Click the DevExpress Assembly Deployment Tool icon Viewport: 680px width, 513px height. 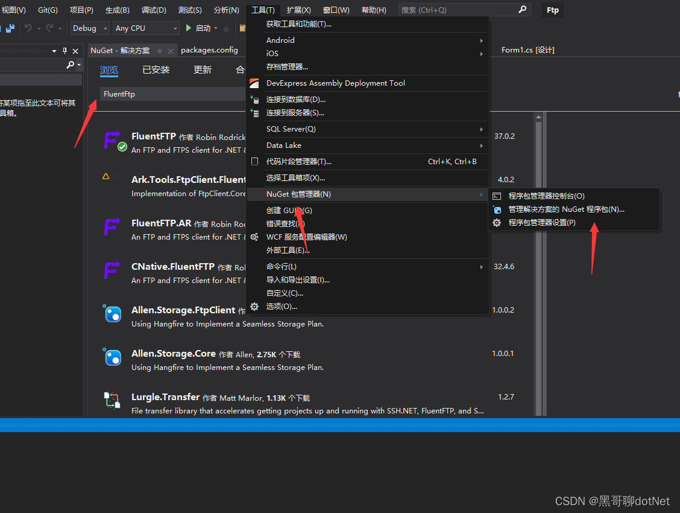coord(254,83)
